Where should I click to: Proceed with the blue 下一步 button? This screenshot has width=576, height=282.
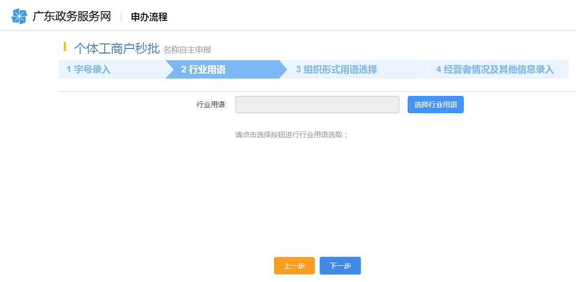click(340, 266)
